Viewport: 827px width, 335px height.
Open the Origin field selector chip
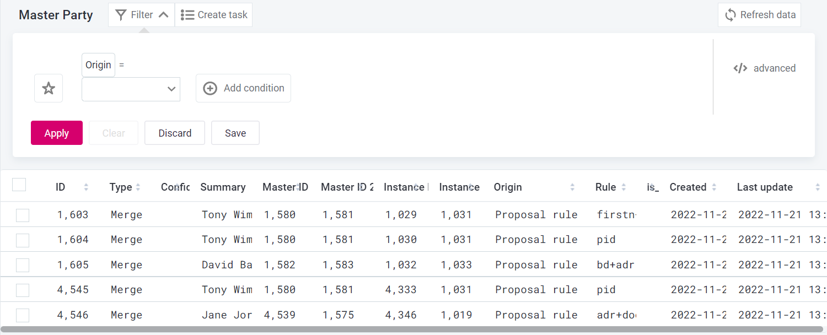tap(98, 64)
